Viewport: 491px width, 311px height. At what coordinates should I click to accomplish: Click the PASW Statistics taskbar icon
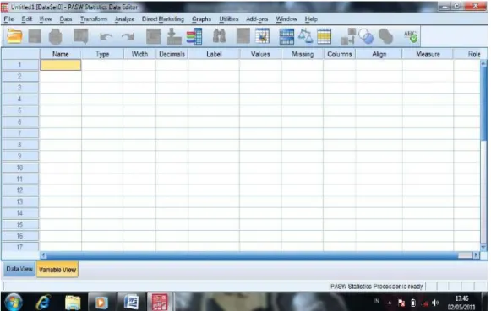[160, 303]
